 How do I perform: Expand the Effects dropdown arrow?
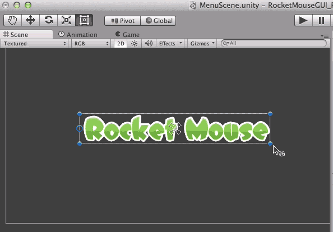coord(181,43)
